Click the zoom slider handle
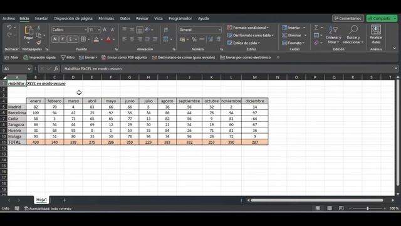 (x=368, y=208)
